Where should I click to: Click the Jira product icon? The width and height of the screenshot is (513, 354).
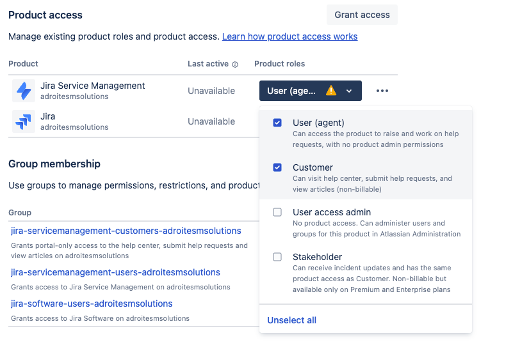coord(24,121)
